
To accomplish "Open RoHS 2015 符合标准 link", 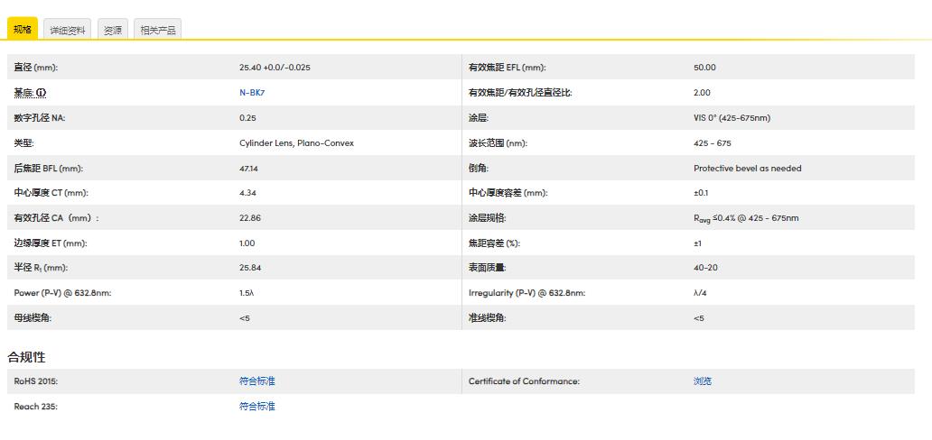I will click(256, 381).
